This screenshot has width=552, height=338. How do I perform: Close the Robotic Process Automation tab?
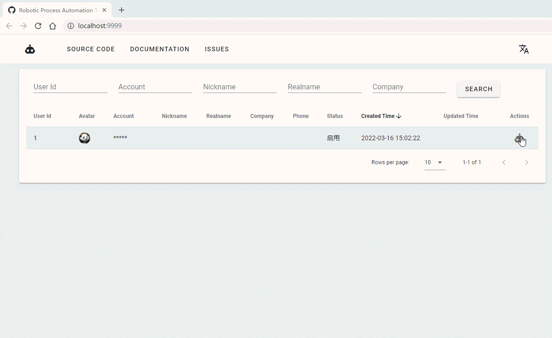tap(104, 10)
